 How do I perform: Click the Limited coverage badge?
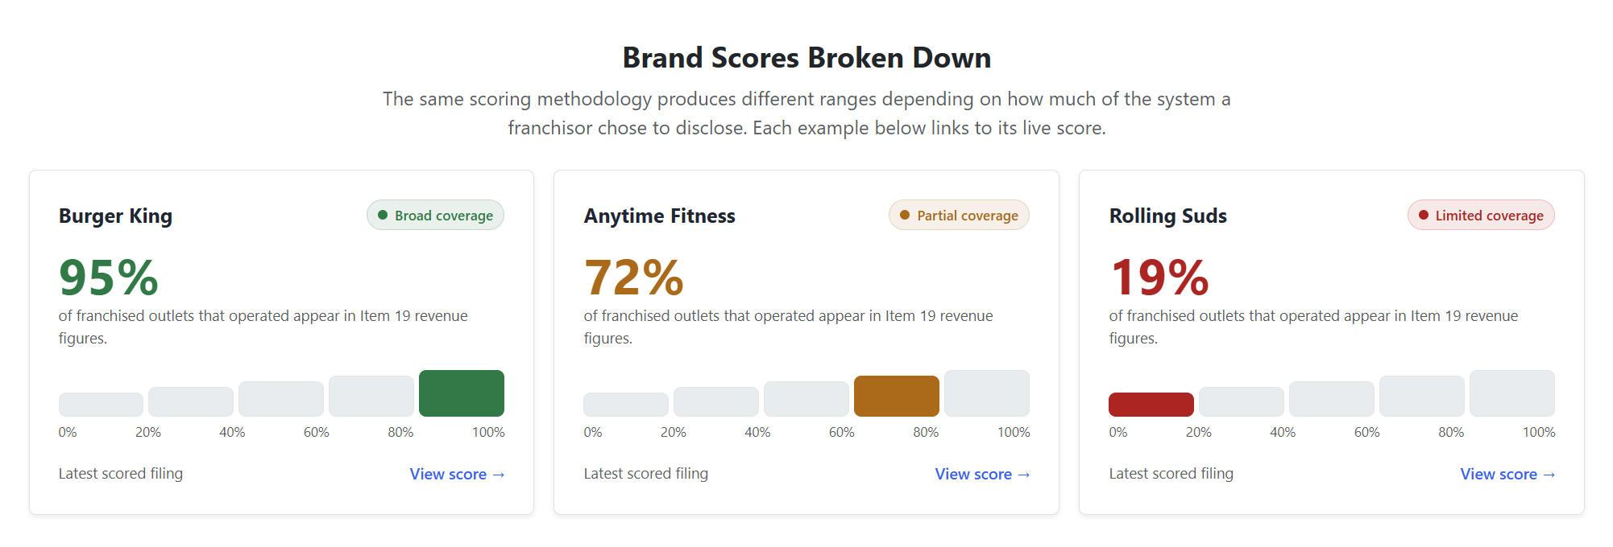pyautogui.click(x=1481, y=216)
